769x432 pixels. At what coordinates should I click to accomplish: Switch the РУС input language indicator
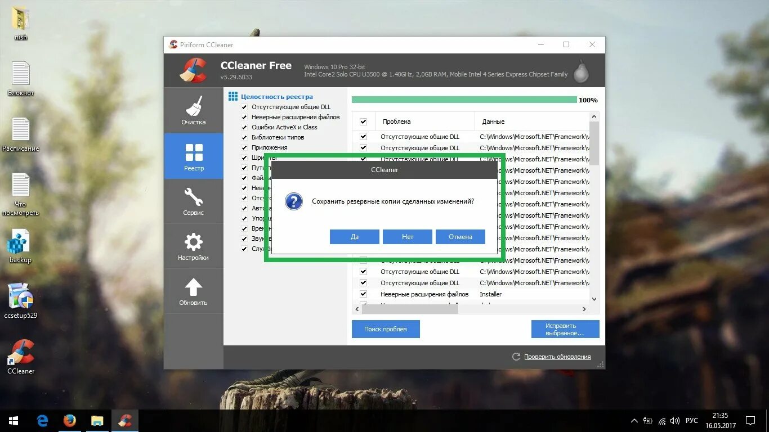coord(692,421)
